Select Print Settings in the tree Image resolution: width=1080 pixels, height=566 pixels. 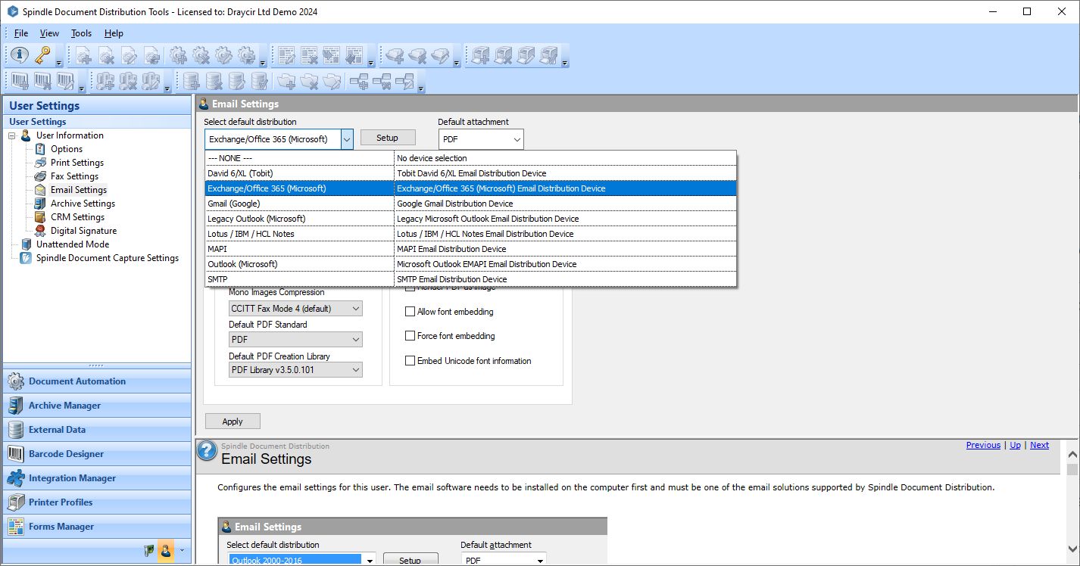[x=77, y=163]
